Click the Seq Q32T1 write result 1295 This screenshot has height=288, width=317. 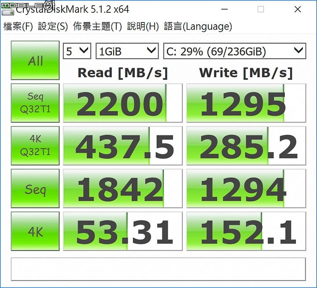[246, 103]
